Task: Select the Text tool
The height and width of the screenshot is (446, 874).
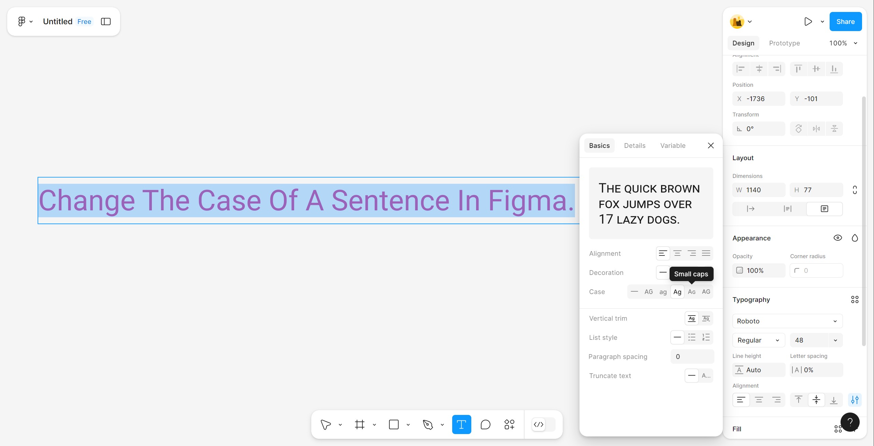Action: [461, 424]
